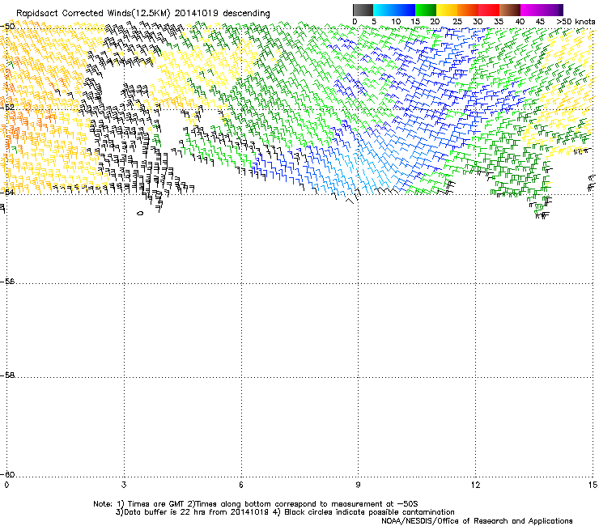This screenshot has height=526, width=599.
Task: Click the '30' label under the color legend
Action: 478,22
